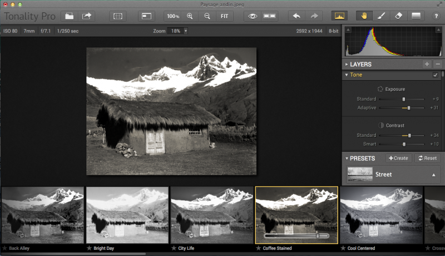Apply the City Life preset thumbnail
Image resolution: width=445 pixels, height=256 pixels.
(x=212, y=215)
